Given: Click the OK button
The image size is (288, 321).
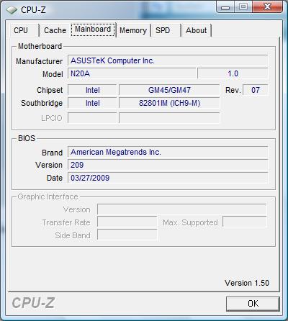Looking at the screenshot, I should (x=253, y=304).
